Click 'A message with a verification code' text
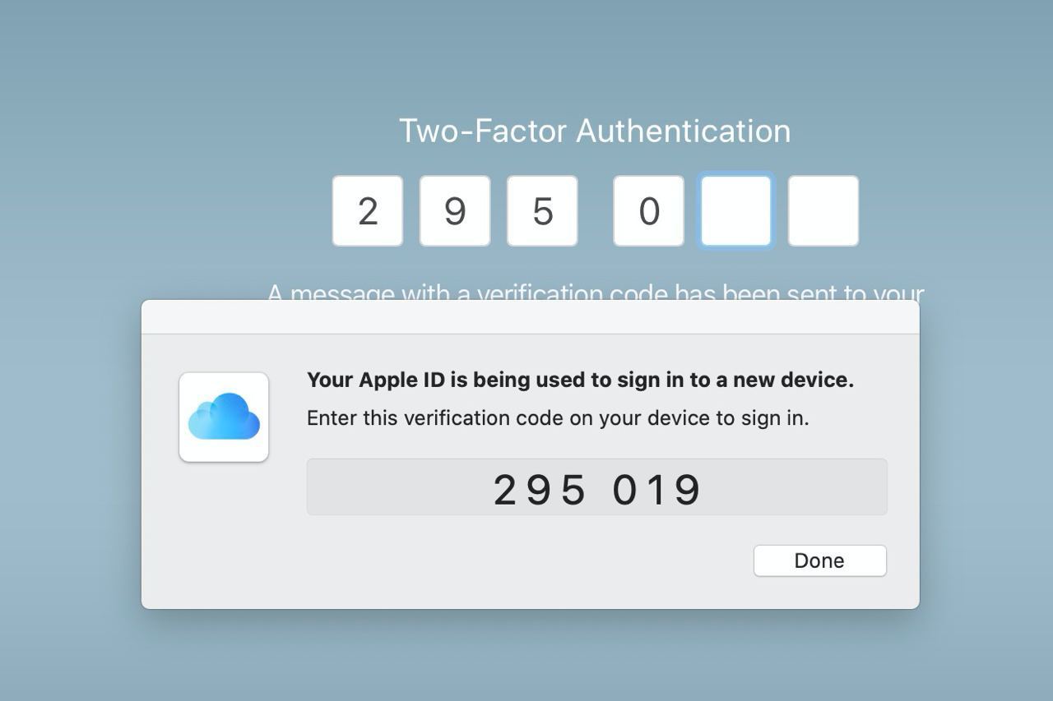This screenshot has width=1053, height=701. click(596, 292)
